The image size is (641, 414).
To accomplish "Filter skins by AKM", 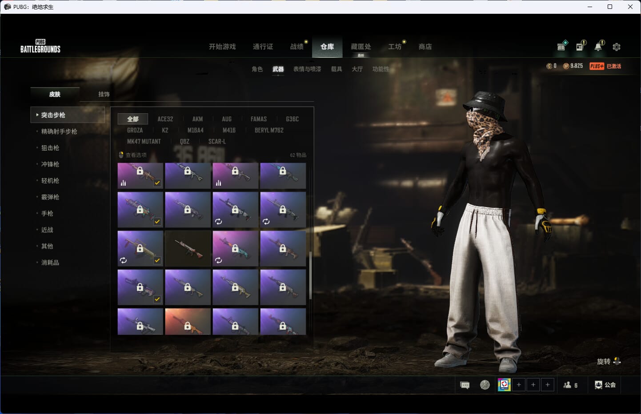I will (x=197, y=119).
